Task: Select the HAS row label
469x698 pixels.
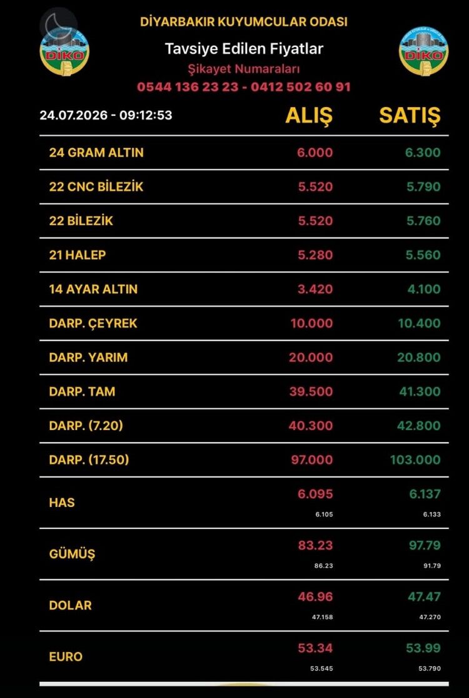Action: point(62,503)
